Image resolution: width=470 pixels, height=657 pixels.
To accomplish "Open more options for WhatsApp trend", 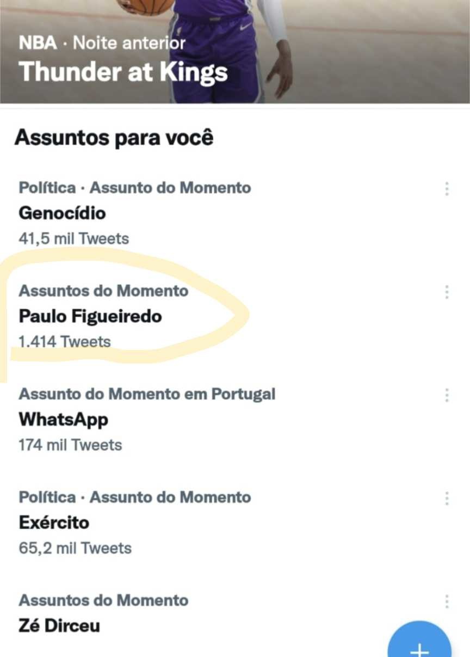I will (x=447, y=395).
